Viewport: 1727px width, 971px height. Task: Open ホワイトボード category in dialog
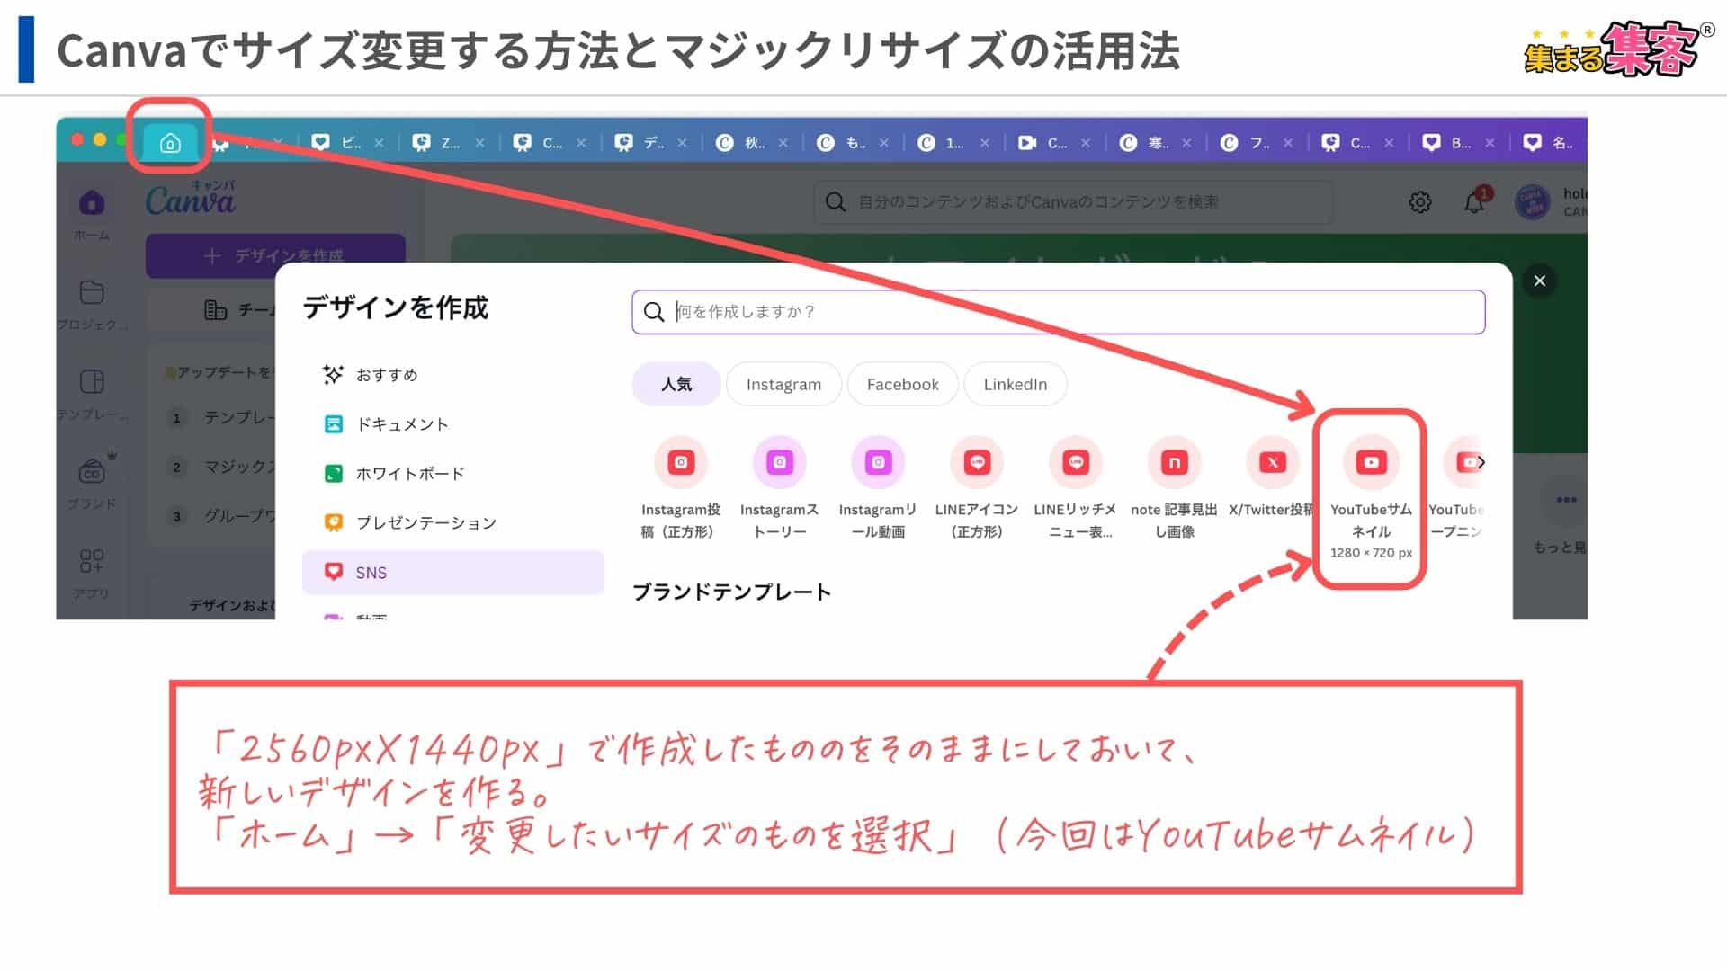453,474
